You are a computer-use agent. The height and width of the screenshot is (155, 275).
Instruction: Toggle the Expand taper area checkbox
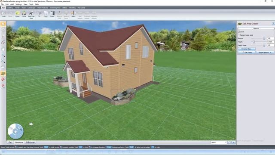pos(239,35)
